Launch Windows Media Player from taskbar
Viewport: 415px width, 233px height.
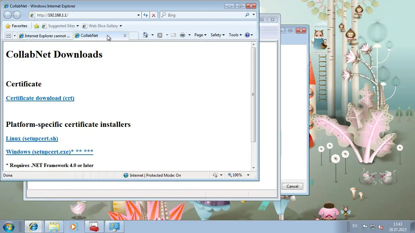click(74, 227)
